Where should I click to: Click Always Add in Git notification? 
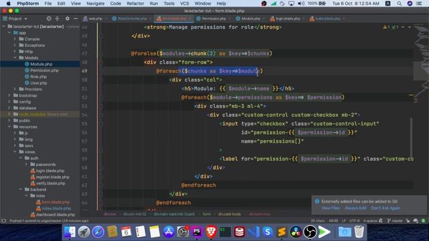point(355,208)
